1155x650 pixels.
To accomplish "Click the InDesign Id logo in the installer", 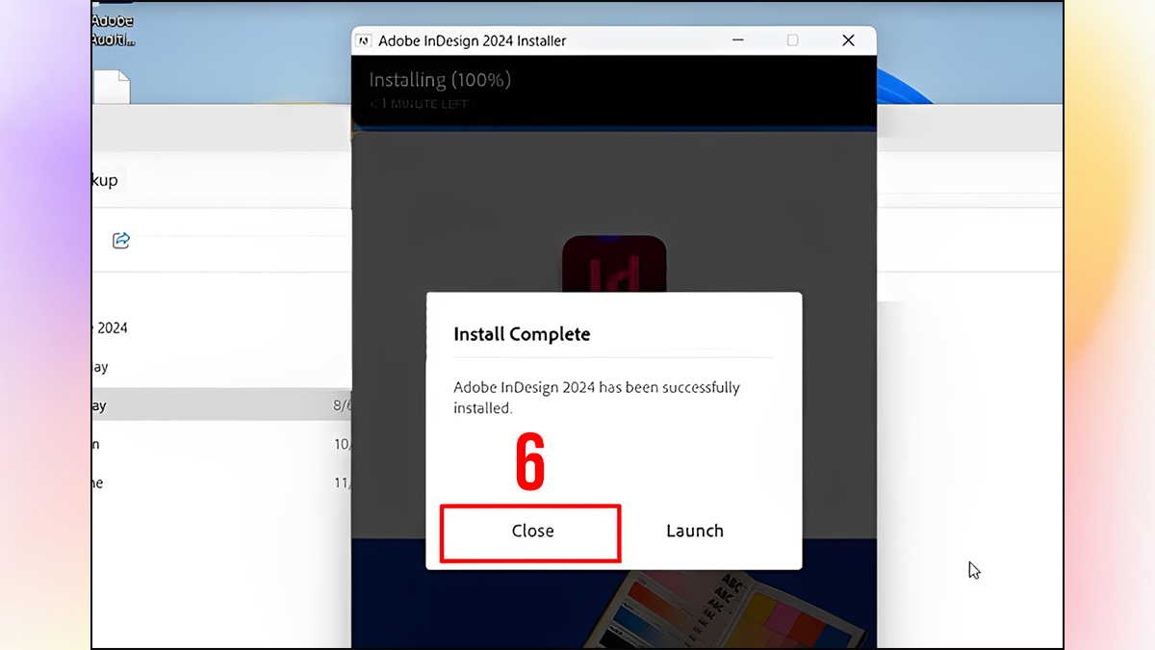I will tap(614, 265).
